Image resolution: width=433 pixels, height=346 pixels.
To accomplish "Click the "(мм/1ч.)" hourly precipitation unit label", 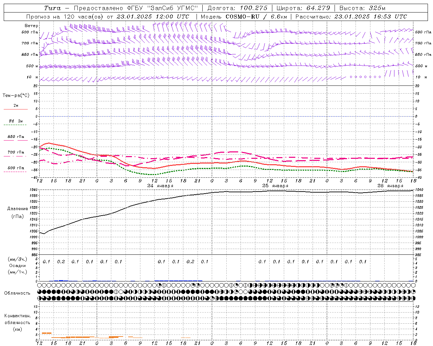I will coord(18,272).
